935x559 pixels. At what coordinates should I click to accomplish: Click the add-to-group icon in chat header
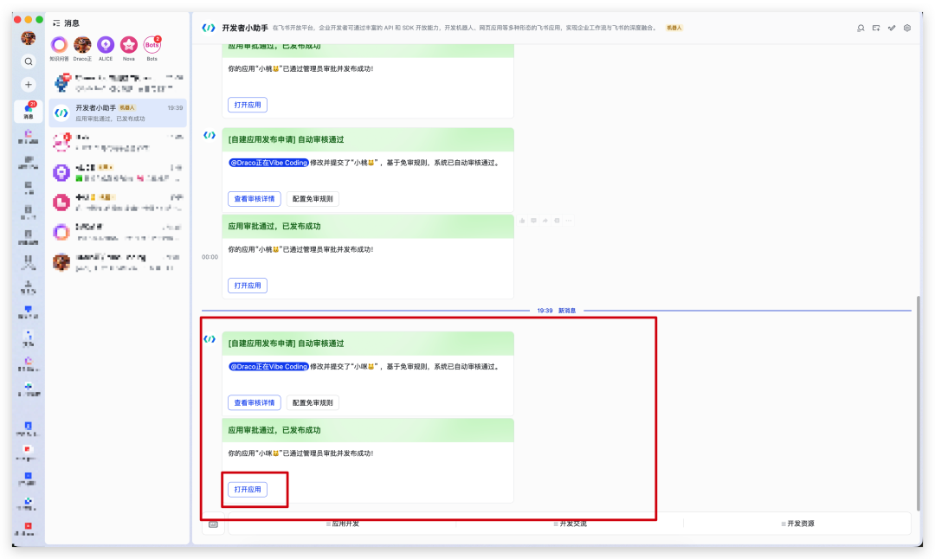tap(876, 29)
